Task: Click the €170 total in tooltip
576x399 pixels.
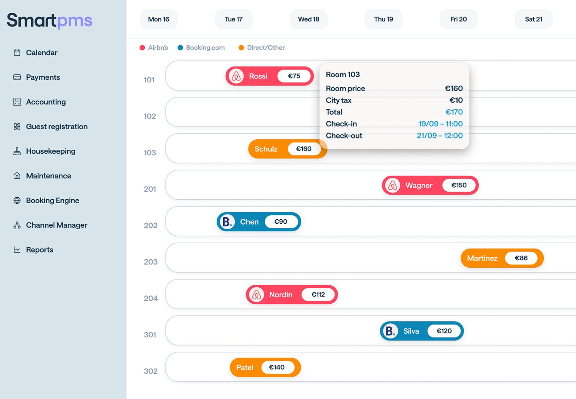Action: [x=454, y=112]
